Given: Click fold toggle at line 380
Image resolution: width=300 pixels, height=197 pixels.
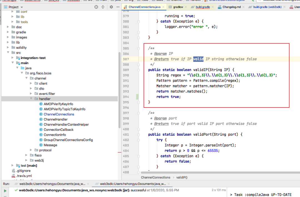Looking at the screenshot, I should 139,21.
